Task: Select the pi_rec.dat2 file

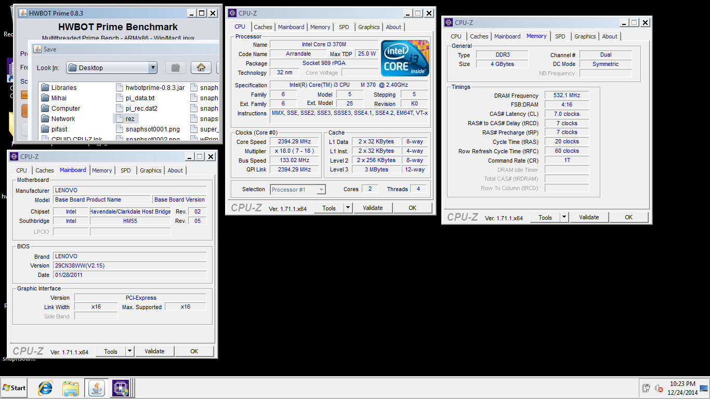Action: coord(136,109)
